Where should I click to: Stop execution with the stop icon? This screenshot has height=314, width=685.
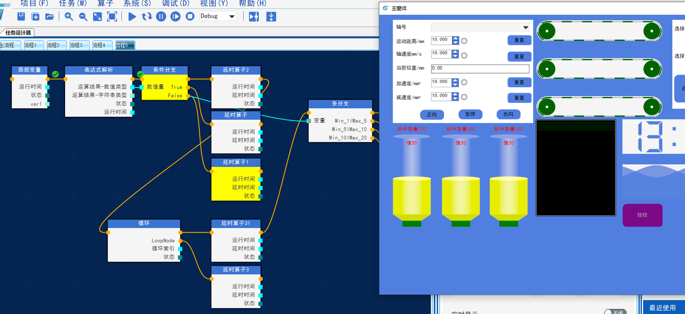point(190,17)
